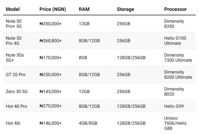Viewport: 199px width, 134px height.
Task: Click the ₦350,000+ price cell
Action: pyautogui.click(x=51, y=24)
